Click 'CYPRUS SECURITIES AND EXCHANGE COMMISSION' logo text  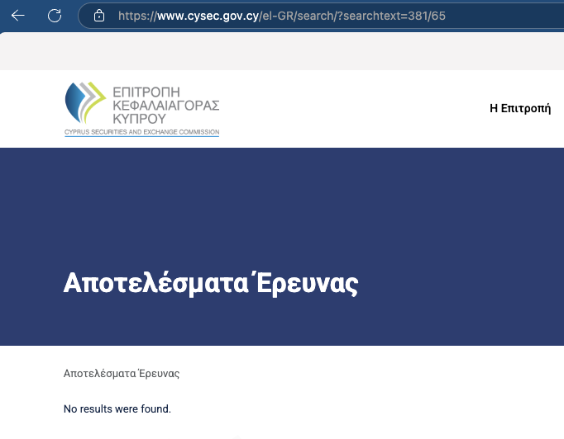pos(141,132)
